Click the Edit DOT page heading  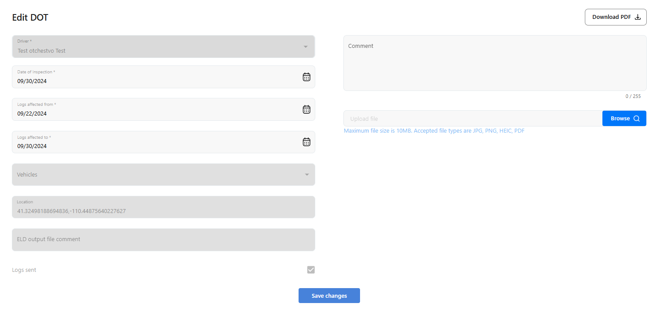click(x=30, y=18)
